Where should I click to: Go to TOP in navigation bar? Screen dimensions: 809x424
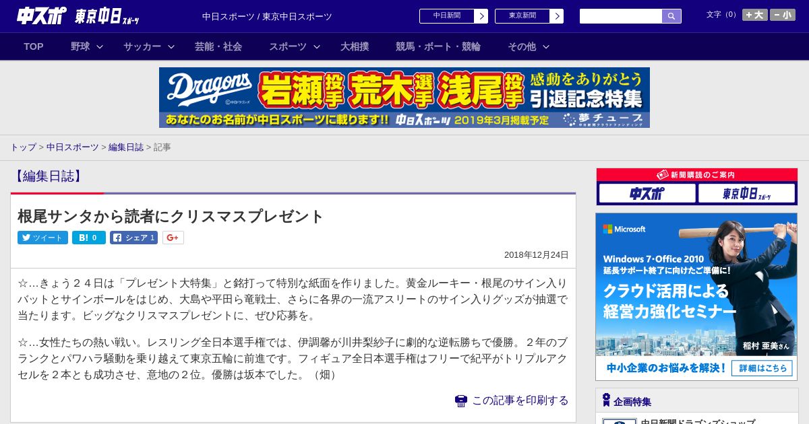(x=34, y=46)
